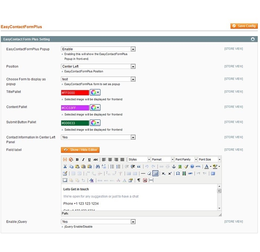Insert special character omega icon
The width and height of the screenshot is (260, 252).
pyautogui.click(x=178, y=173)
